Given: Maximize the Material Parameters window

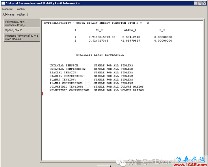Looking at the screenshot, I should (x=200, y=3).
